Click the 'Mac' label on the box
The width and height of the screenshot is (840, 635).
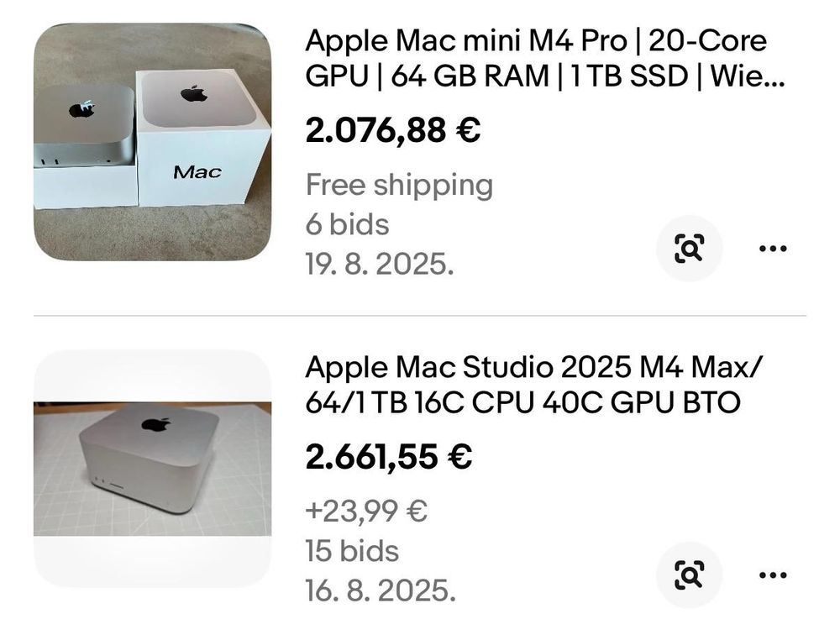(x=197, y=172)
